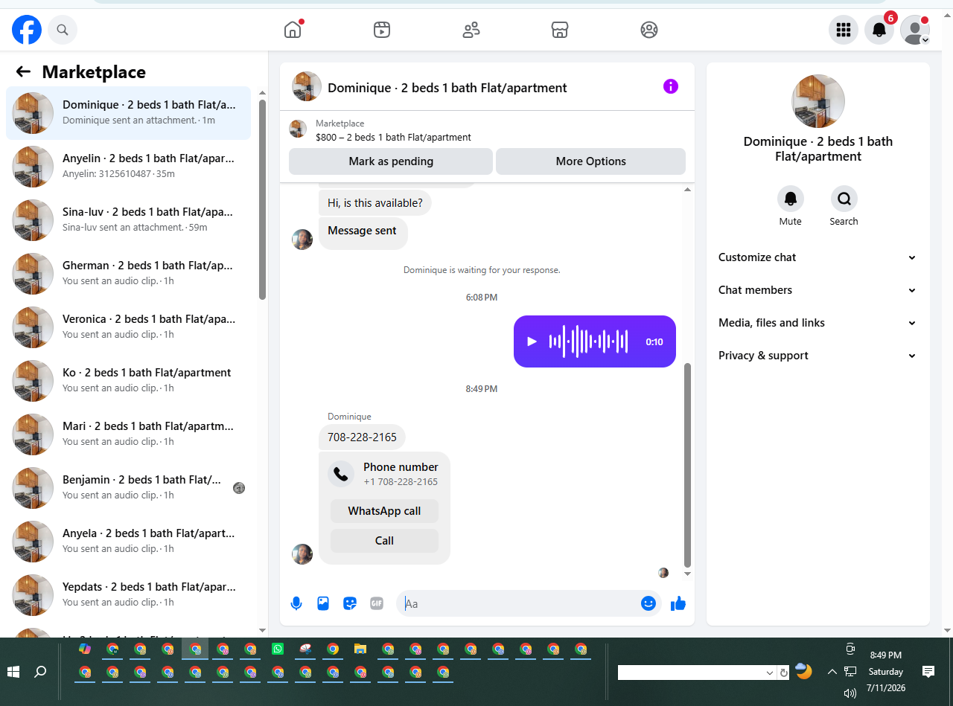
Task: Click Mark as pending button
Action: pos(391,161)
